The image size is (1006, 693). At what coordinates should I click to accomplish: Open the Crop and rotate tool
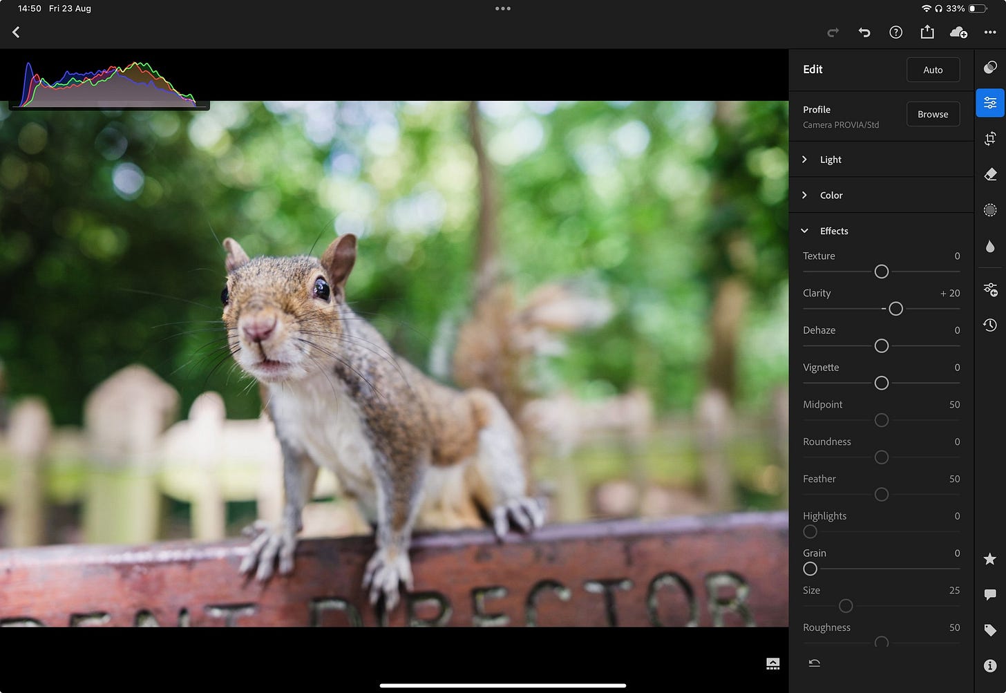pyautogui.click(x=989, y=139)
